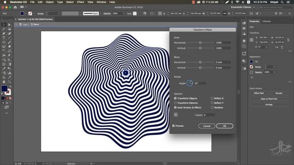
Task: Select the Rotate tool
Action: coord(4,51)
